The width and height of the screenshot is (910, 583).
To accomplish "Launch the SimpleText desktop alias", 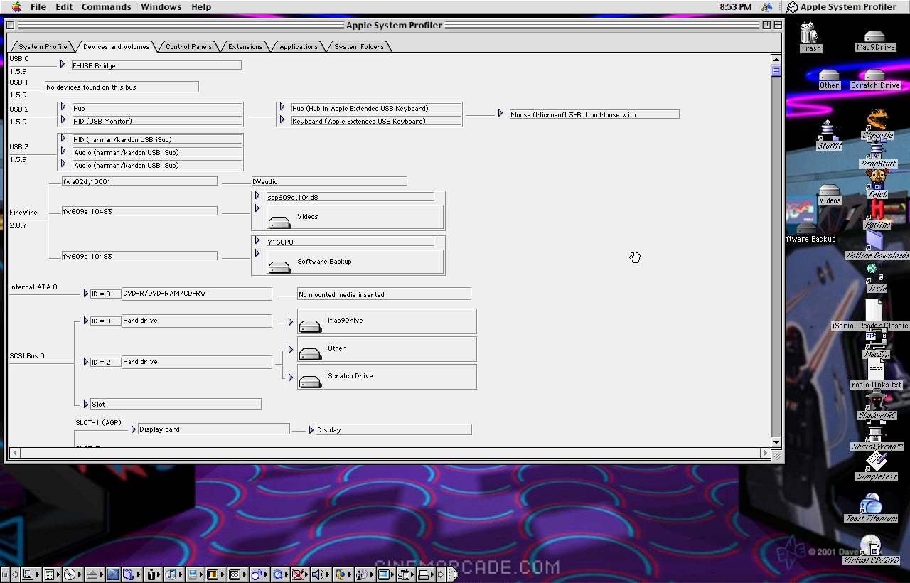I will click(877, 461).
